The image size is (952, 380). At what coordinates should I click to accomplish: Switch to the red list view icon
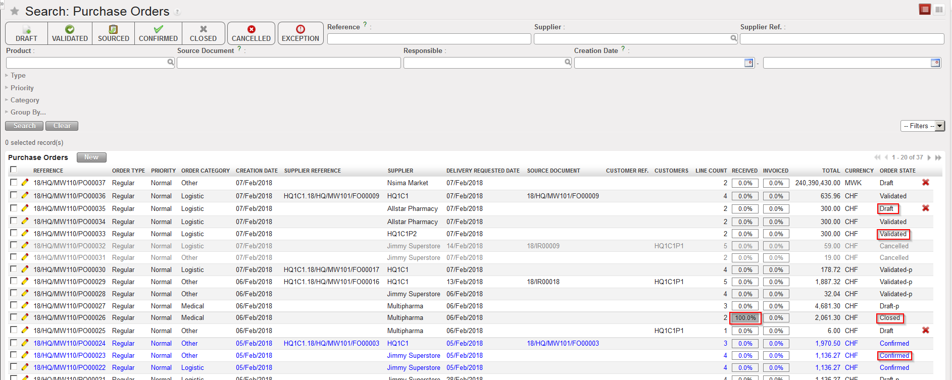925,10
